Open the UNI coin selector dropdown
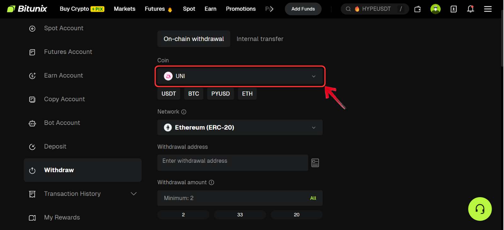 point(239,76)
